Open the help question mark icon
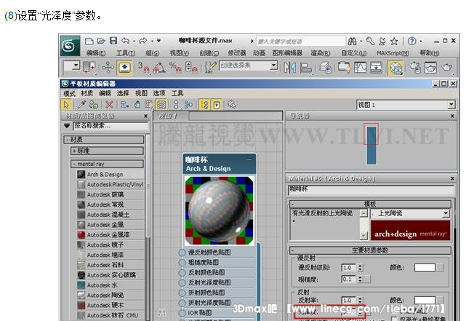466x321 pixels. (x=411, y=41)
